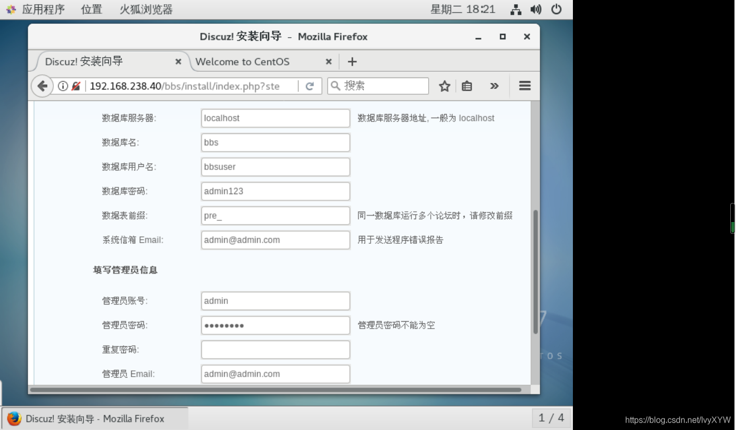This screenshot has height=430, width=736.
Task: Click the 数据表前缀 field containing pre_
Action: pyautogui.click(x=275, y=216)
